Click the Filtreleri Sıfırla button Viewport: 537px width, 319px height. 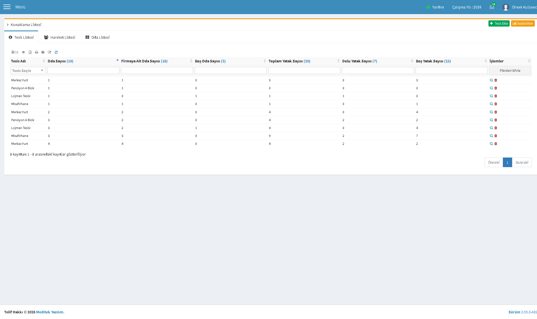pyautogui.click(x=510, y=71)
